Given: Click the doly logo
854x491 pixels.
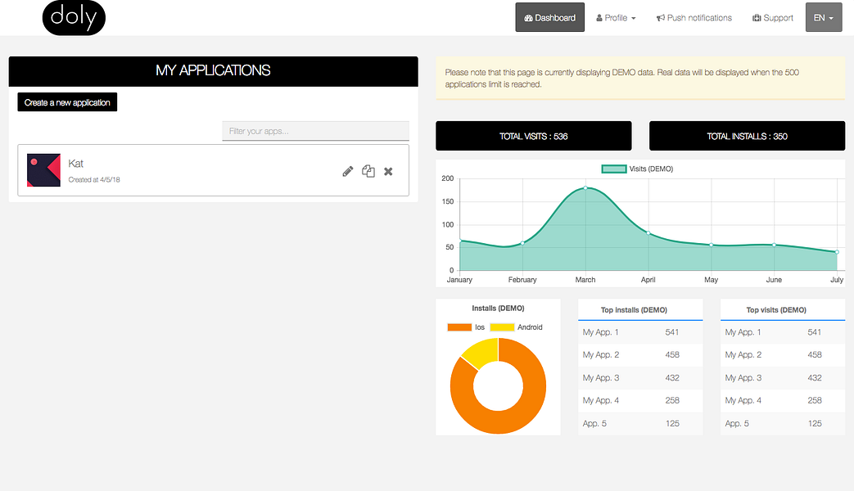Looking at the screenshot, I should click(74, 18).
